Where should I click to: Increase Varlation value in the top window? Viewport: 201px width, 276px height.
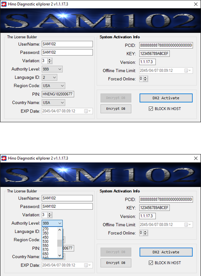click(x=50, y=60)
